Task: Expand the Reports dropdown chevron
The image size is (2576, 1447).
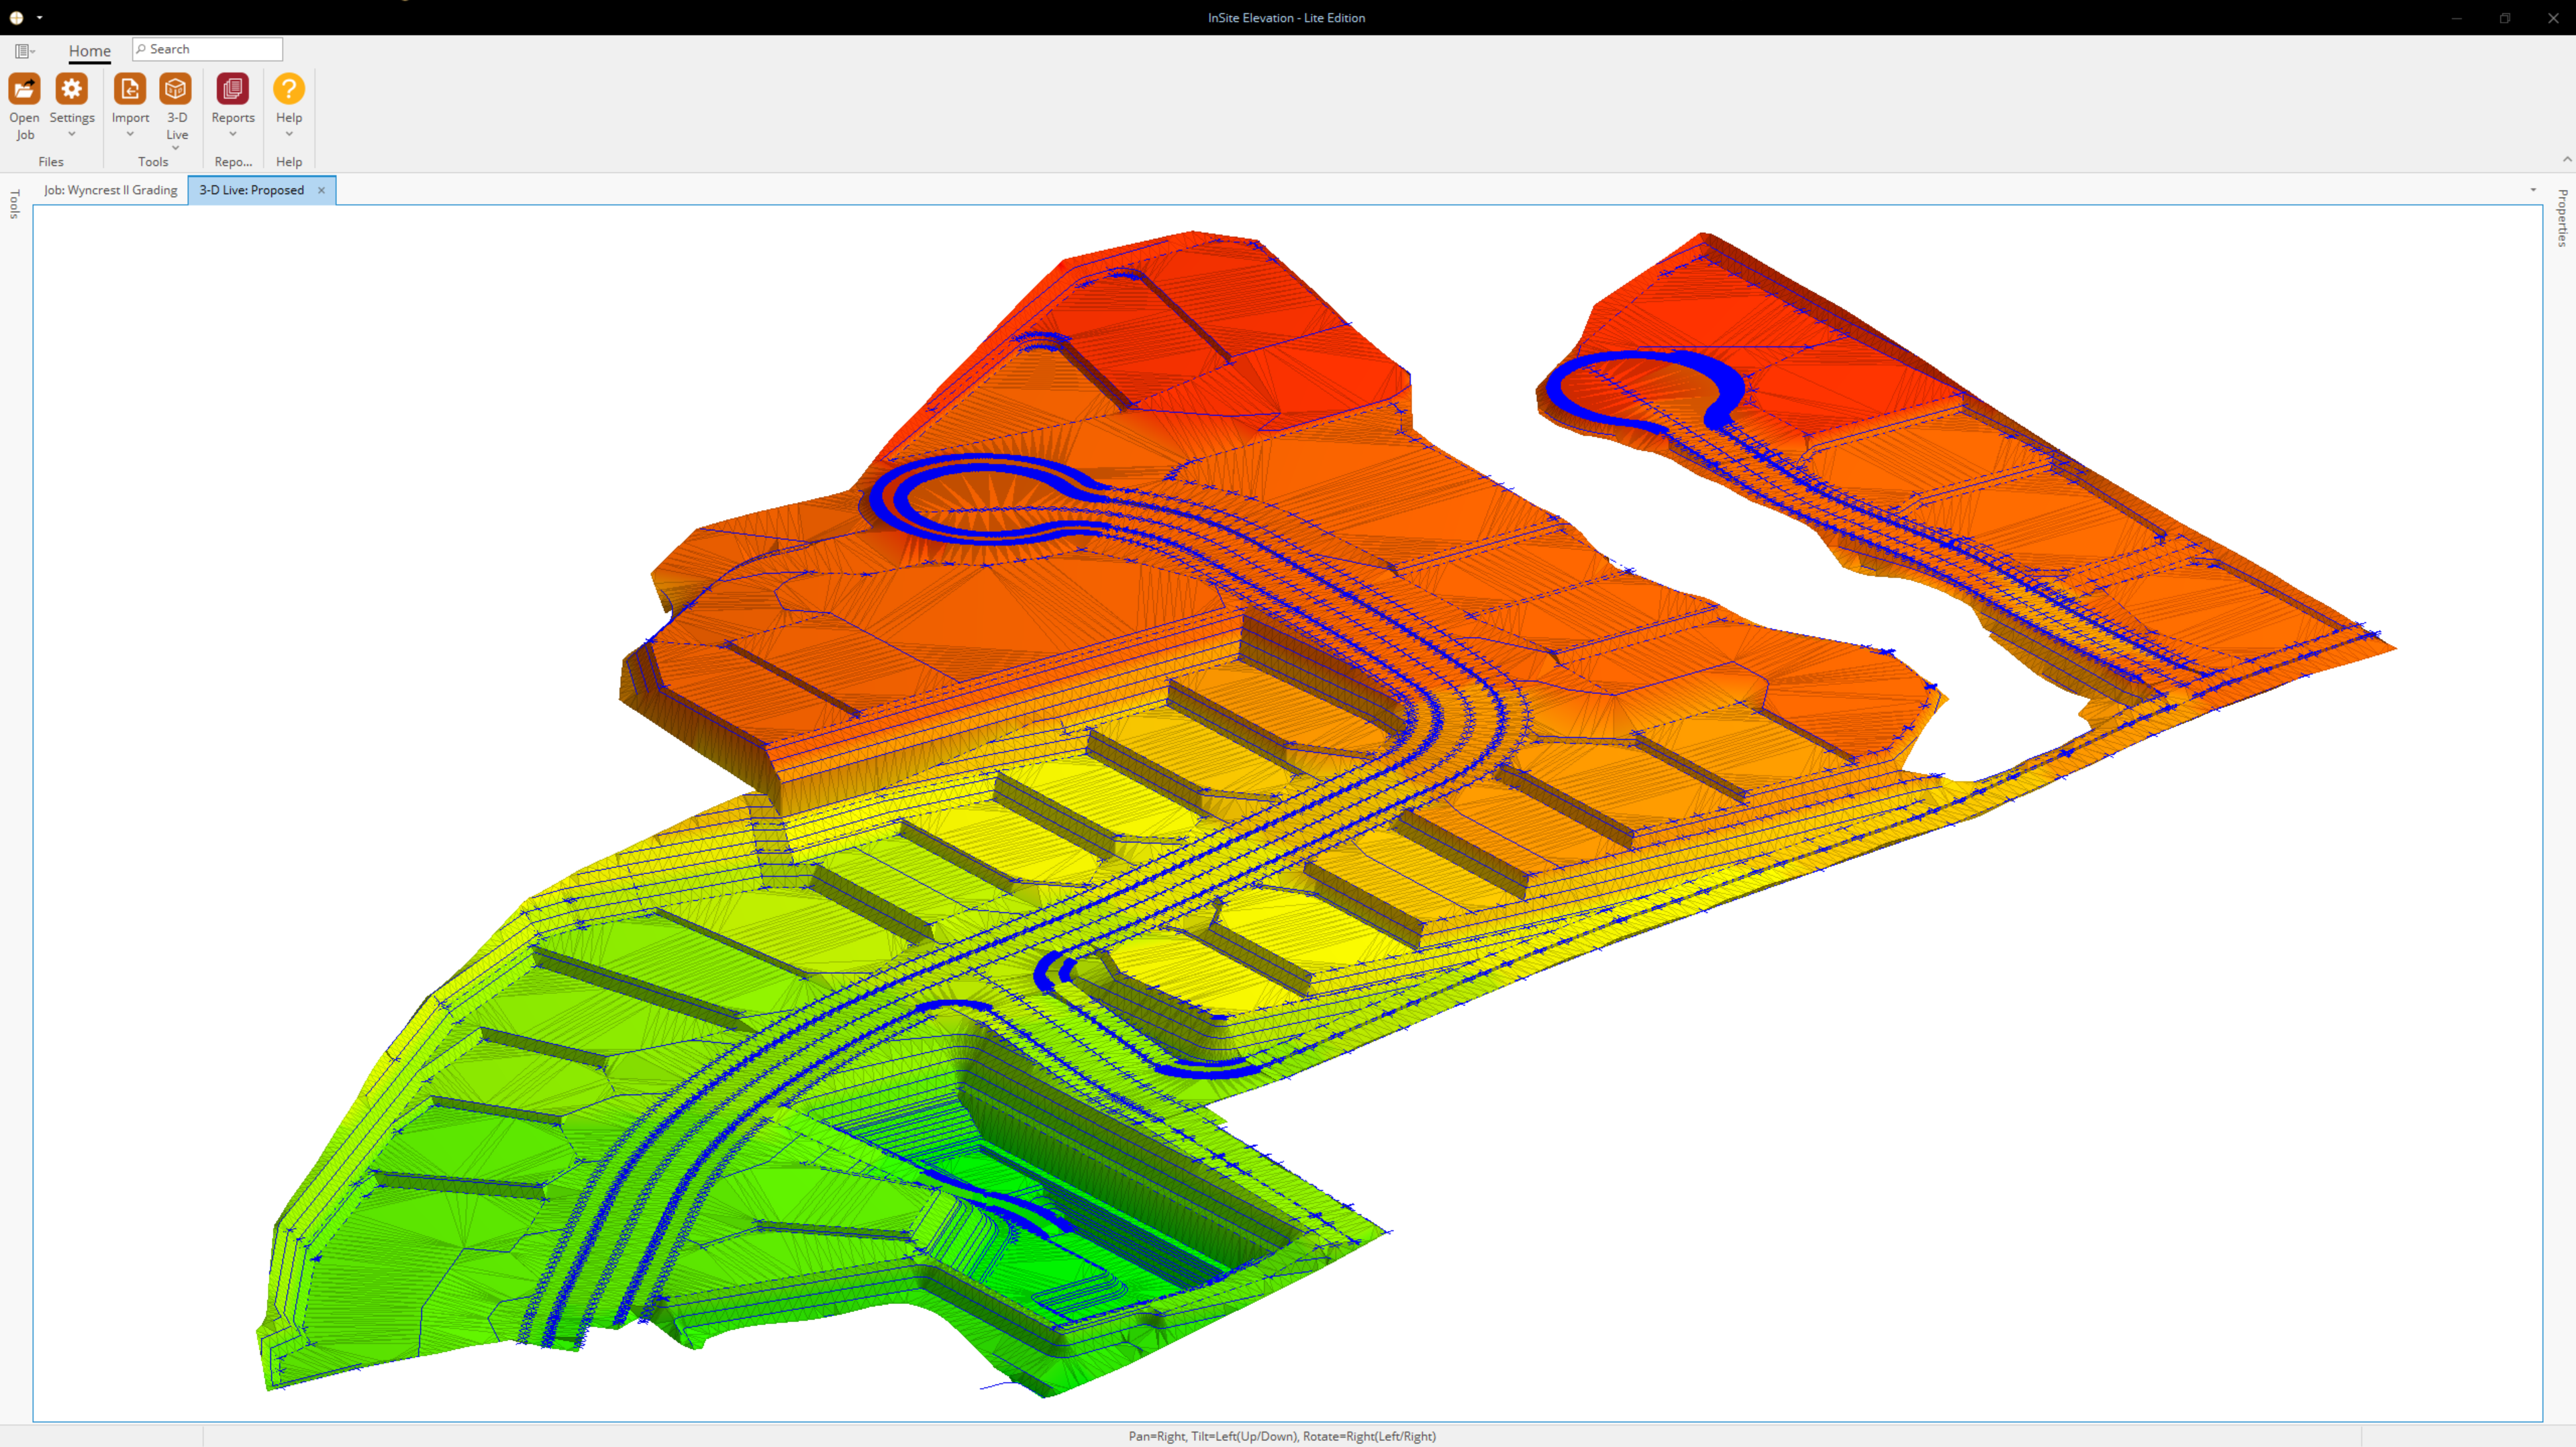Action: 233,134
